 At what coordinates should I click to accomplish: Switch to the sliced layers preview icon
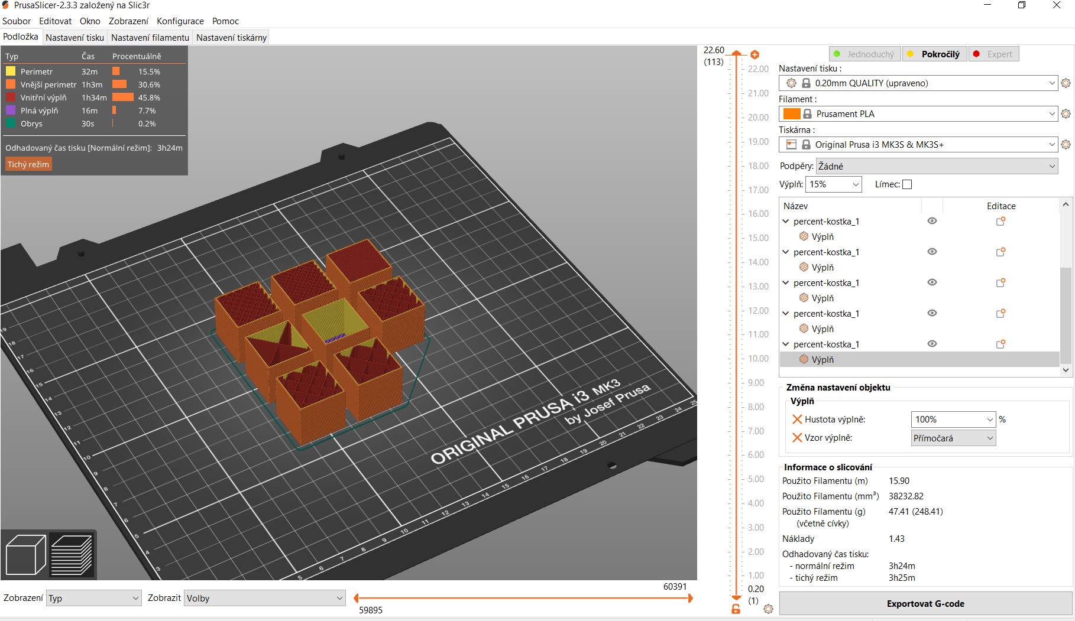[72, 555]
